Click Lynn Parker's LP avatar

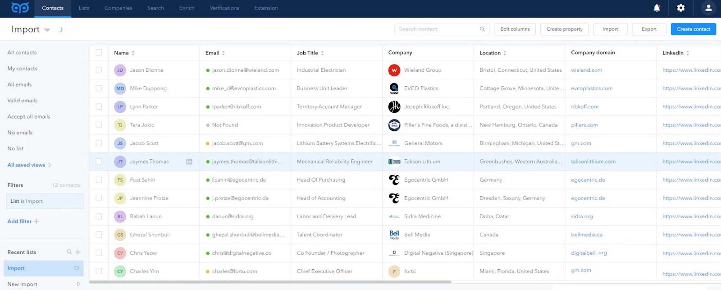point(120,106)
